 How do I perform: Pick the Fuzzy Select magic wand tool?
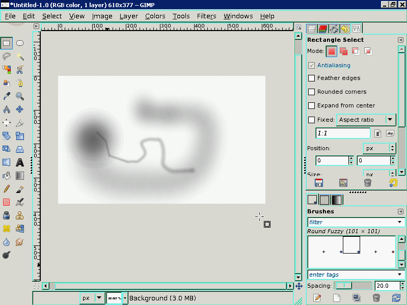[x=20, y=57]
